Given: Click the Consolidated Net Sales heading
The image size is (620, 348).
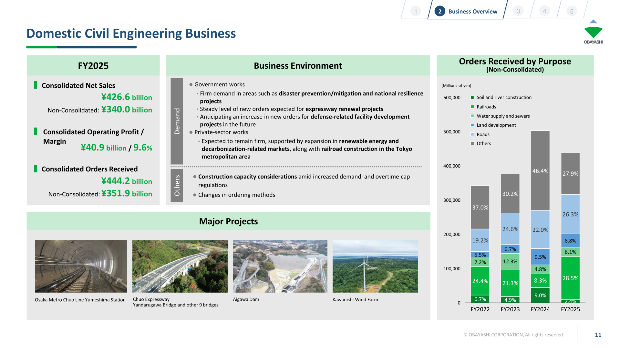Looking at the screenshot, I should click(x=78, y=85).
